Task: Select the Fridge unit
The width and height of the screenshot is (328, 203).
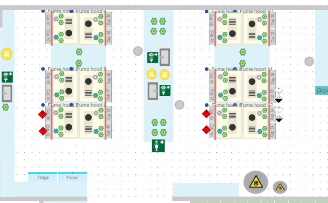Action: click(43, 177)
